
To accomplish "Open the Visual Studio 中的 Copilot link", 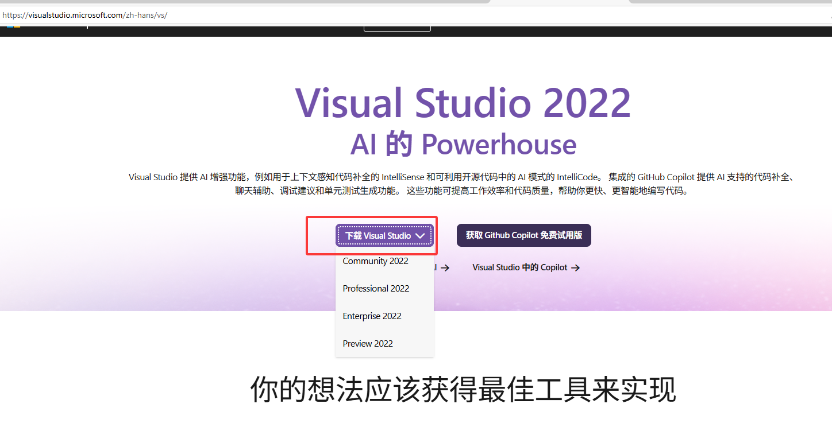I will [x=526, y=267].
